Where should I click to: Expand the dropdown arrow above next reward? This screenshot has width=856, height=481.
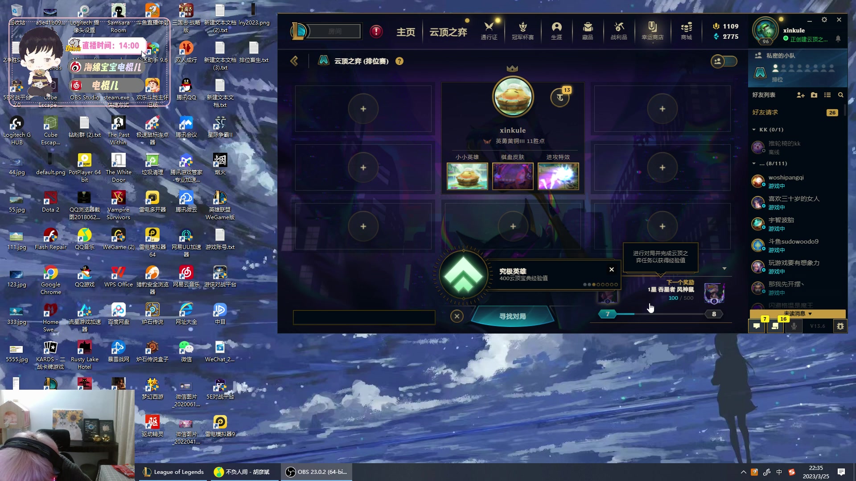tap(724, 269)
